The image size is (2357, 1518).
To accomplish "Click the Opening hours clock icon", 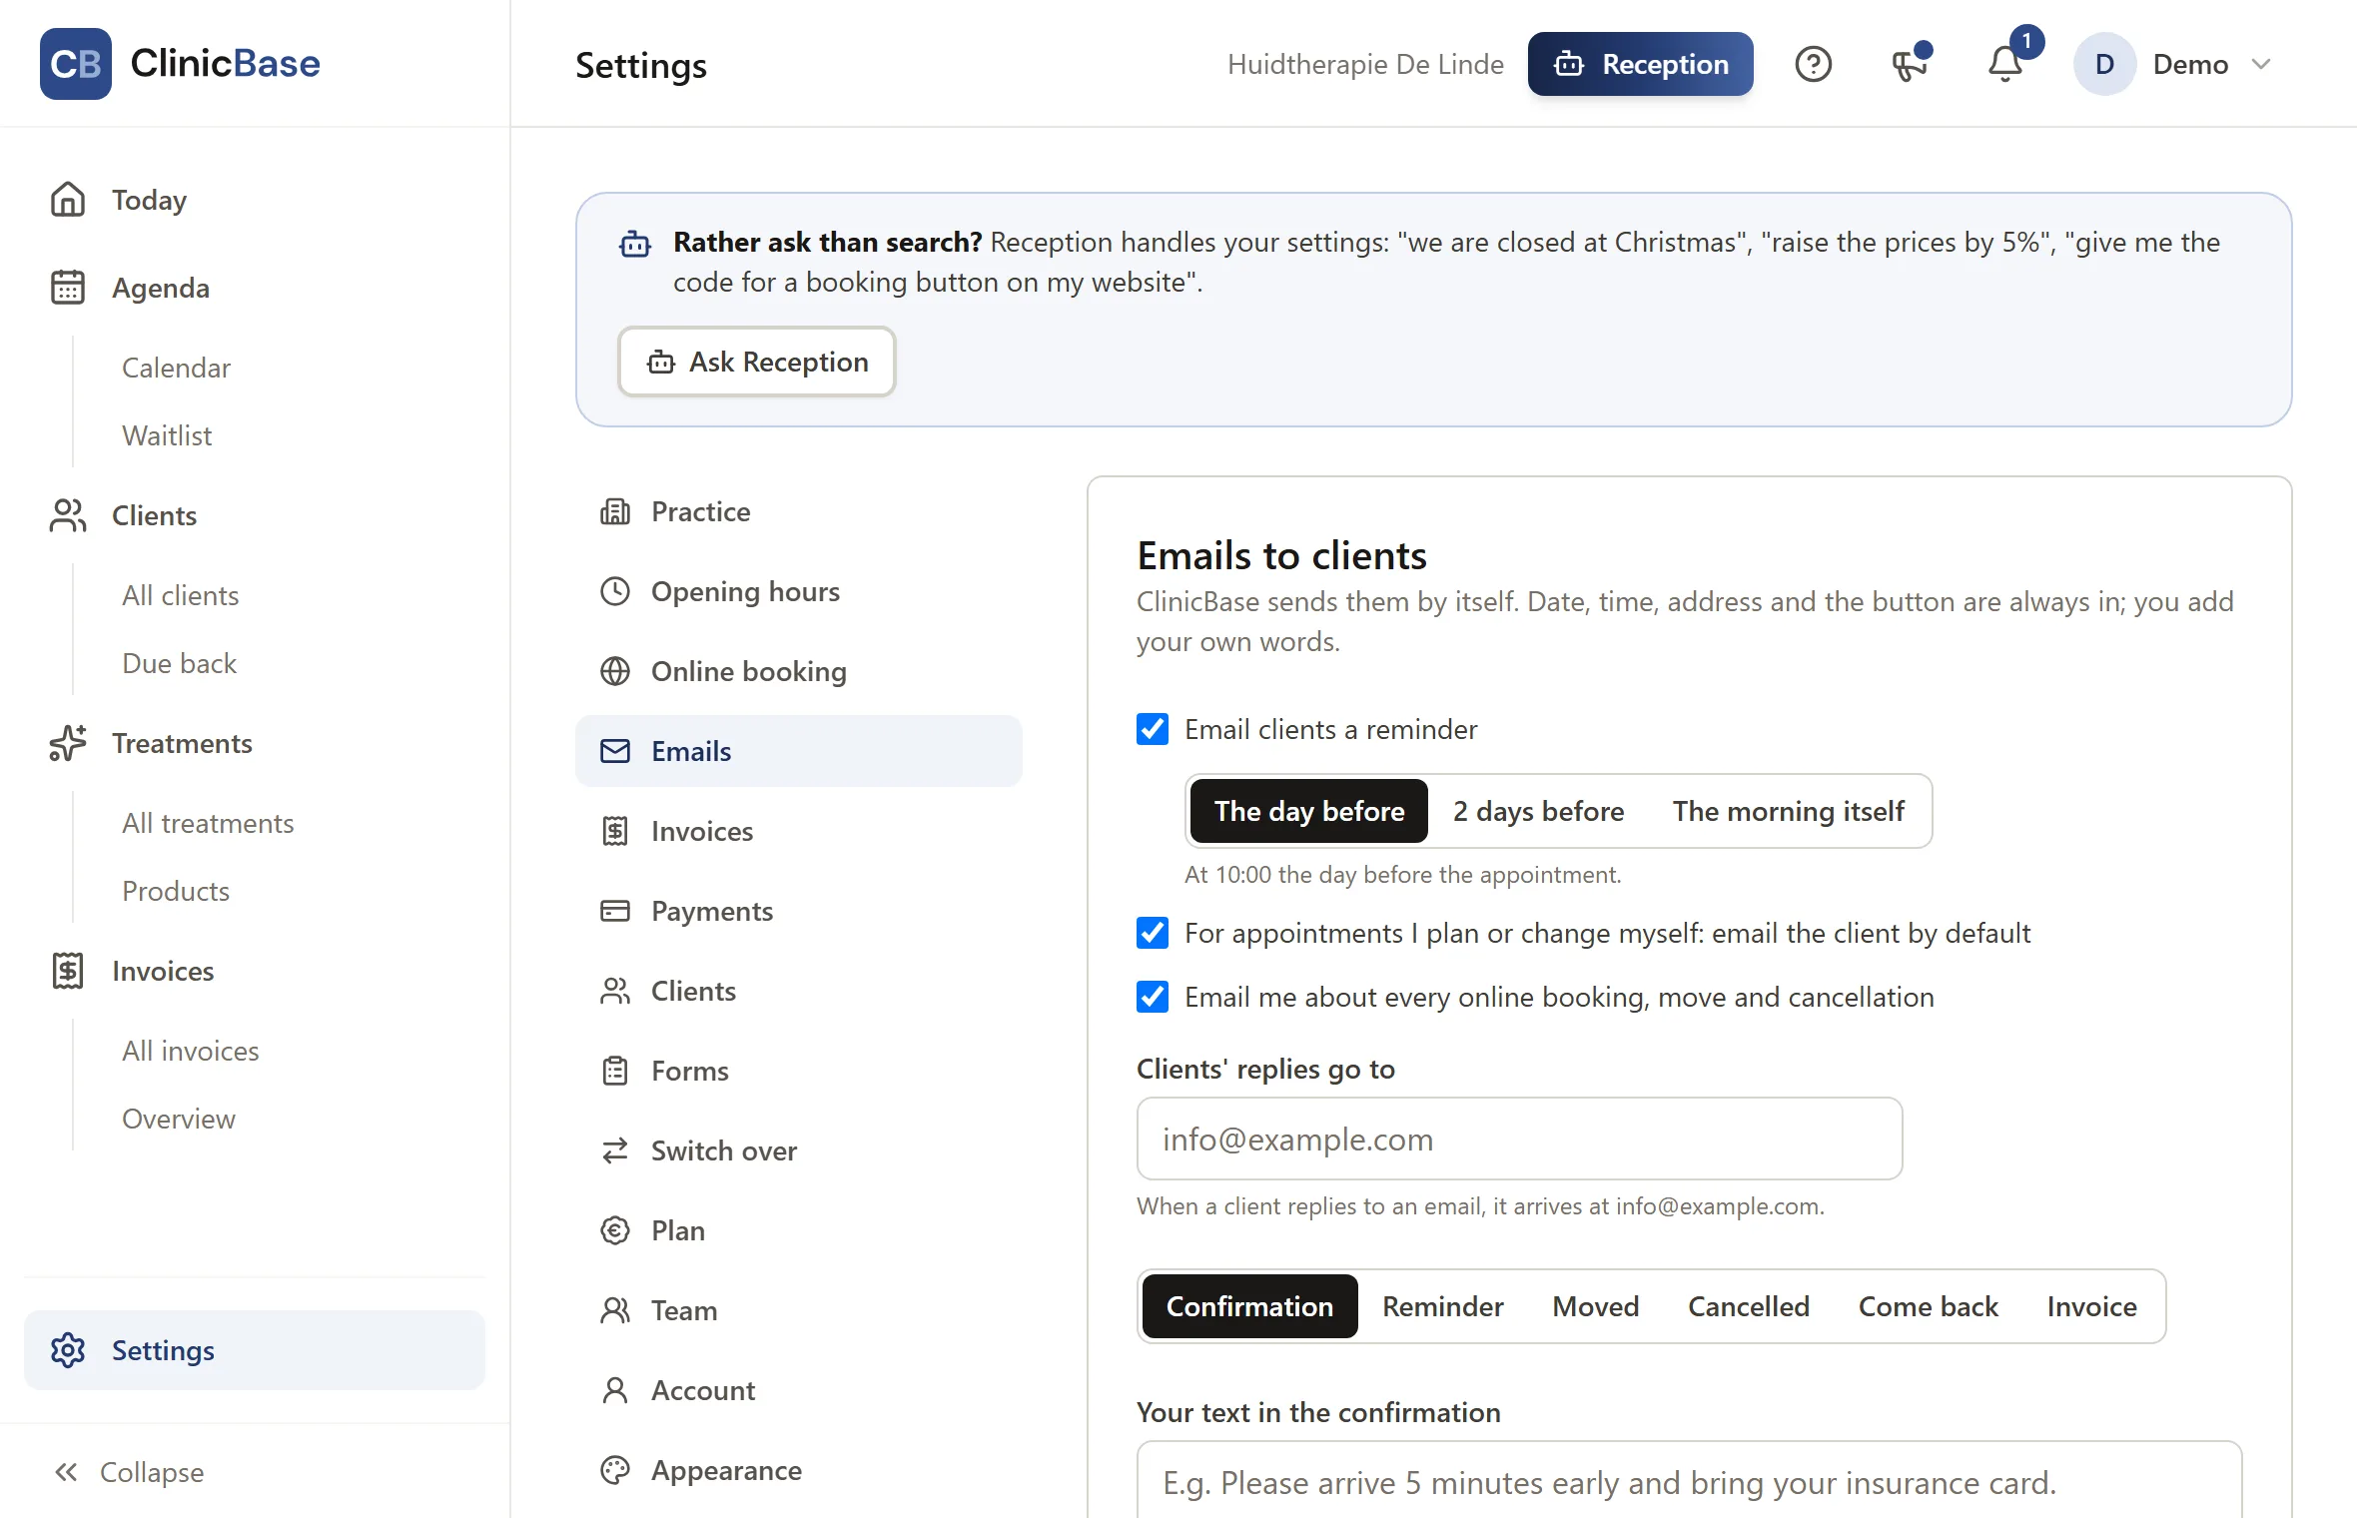I will click(615, 591).
